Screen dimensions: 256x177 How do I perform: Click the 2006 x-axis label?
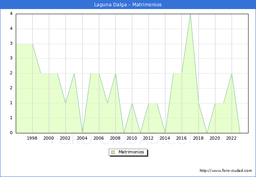[98, 138]
